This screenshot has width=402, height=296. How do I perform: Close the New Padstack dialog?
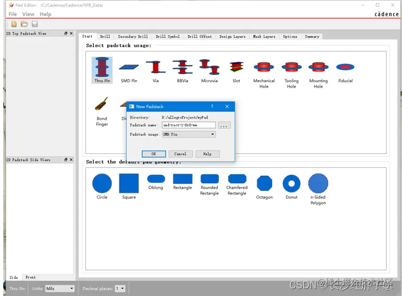[227, 107]
